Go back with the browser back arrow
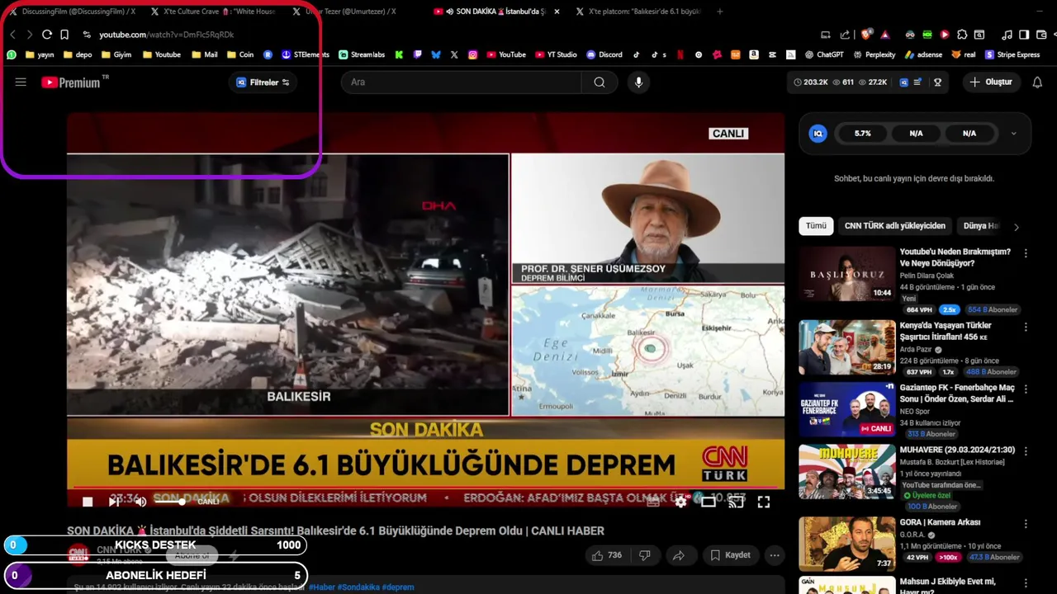Viewport: 1057px width, 594px height. point(12,35)
